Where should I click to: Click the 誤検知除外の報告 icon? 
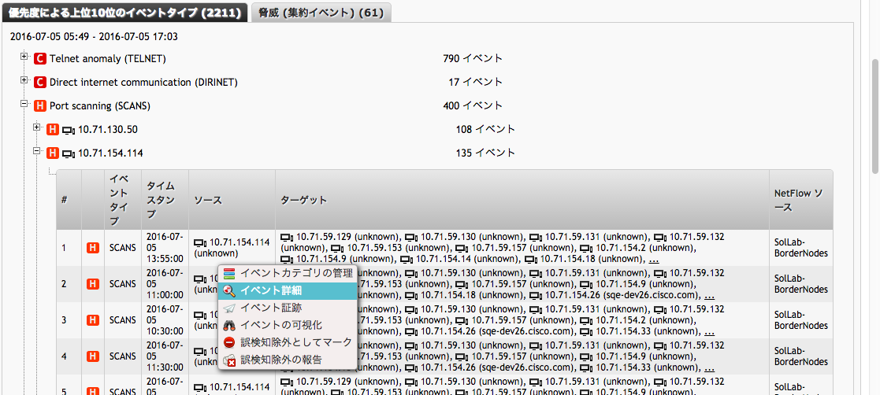coord(229,360)
